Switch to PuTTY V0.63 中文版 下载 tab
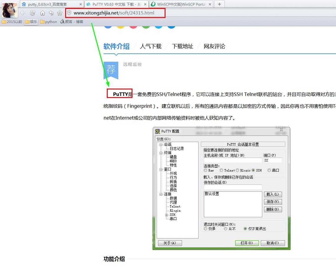Image resolution: width=336 pixels, height=271 pixels. pyautogui.click(x=117, y=4)
